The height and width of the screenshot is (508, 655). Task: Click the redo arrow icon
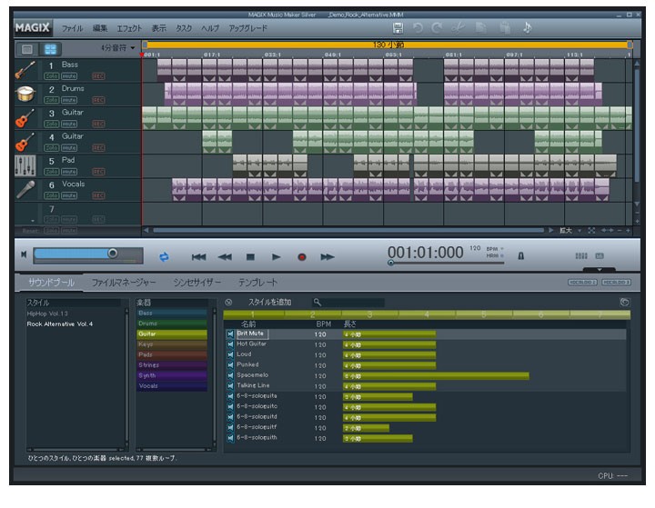[437, 28]
